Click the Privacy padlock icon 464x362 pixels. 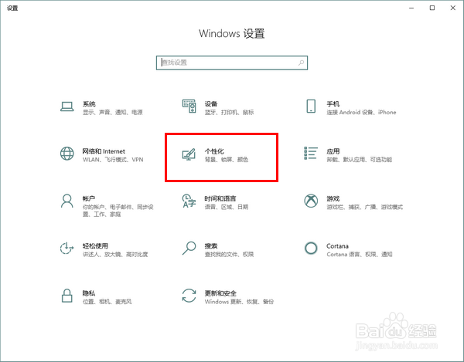coord(67,296)
